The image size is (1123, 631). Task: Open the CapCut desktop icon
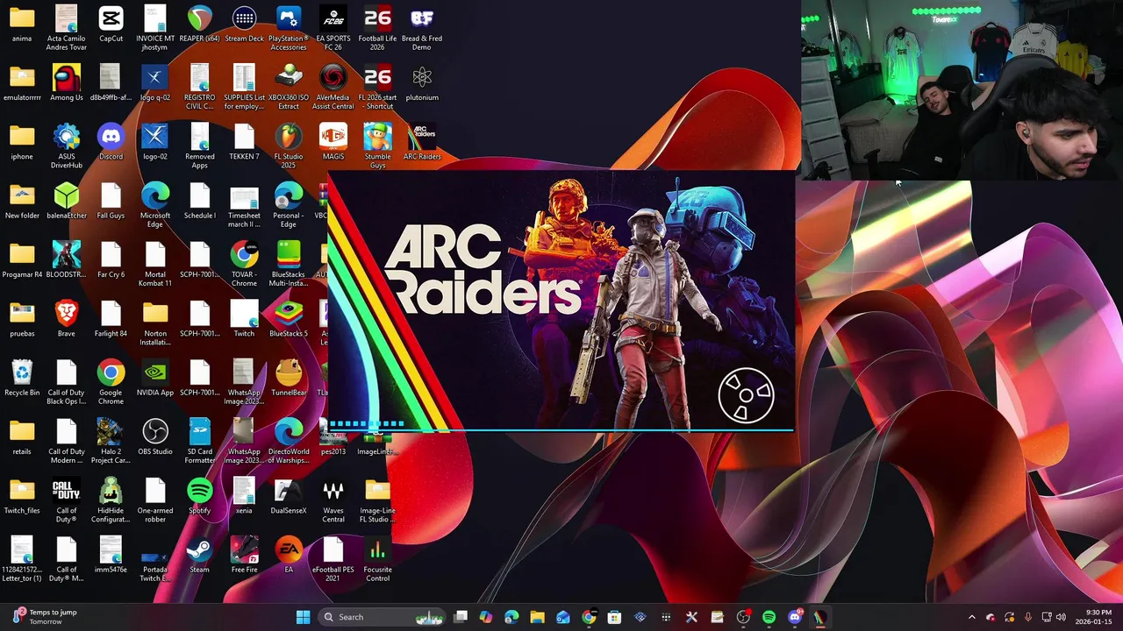[111, 25]
